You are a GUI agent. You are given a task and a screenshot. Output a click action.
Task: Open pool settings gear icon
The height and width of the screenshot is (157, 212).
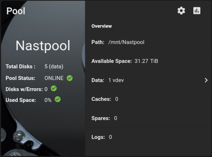[x=181, y=11]
